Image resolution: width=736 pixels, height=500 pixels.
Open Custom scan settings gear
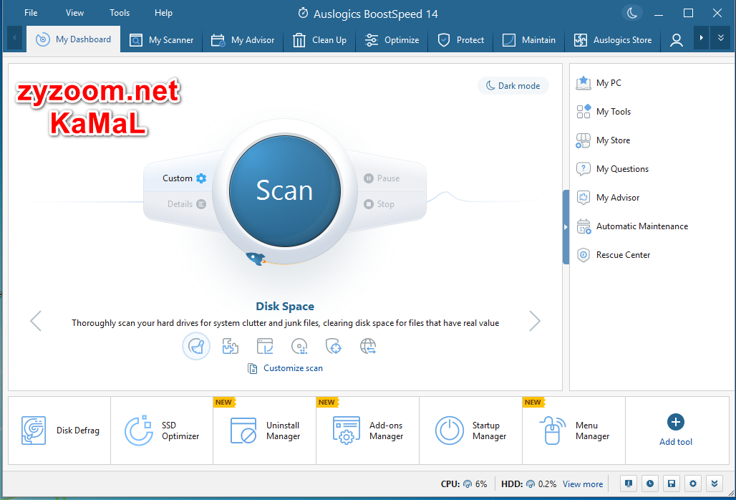point(201,178)
